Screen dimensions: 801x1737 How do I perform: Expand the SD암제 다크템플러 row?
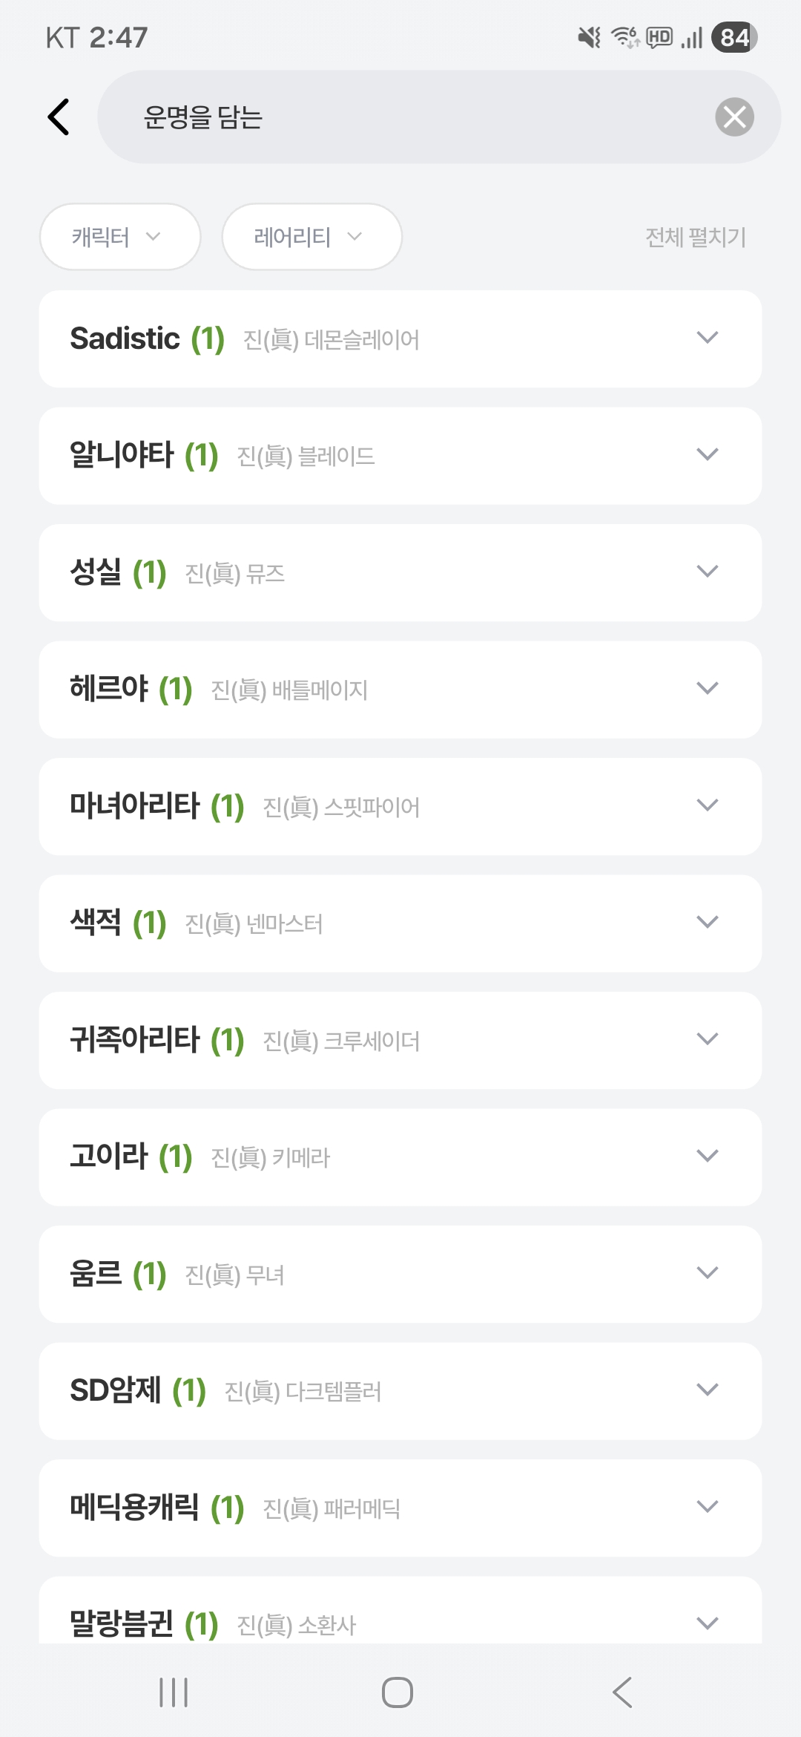click(x=708, y=1390)
